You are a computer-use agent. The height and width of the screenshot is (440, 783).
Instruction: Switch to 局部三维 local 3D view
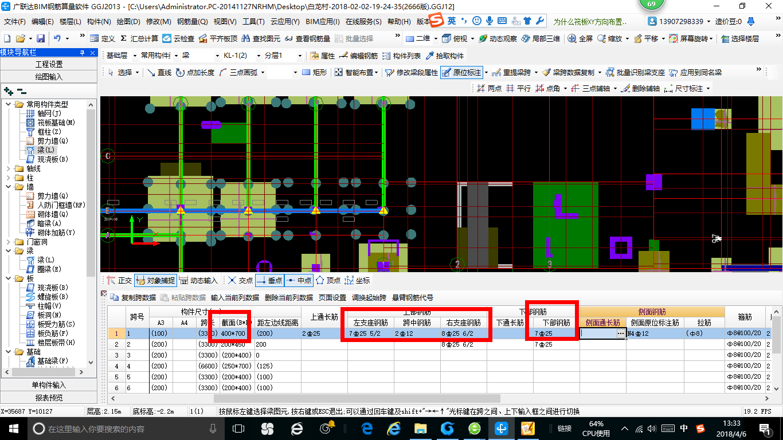tap(541, 38)
